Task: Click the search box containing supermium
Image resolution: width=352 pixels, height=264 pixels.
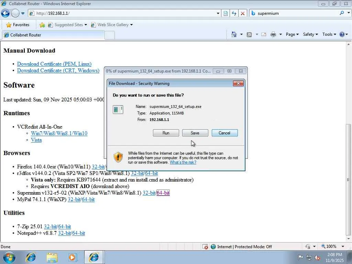Action: pos(294,13)
